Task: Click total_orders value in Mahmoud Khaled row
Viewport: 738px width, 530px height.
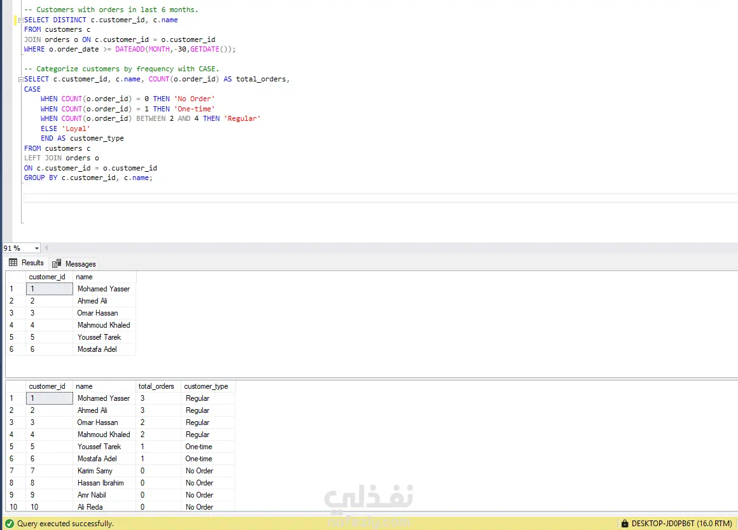Action: 158,435
